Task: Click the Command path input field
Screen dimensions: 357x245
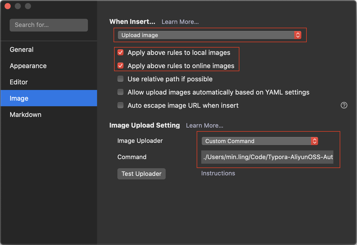Action: click(267, 157)
